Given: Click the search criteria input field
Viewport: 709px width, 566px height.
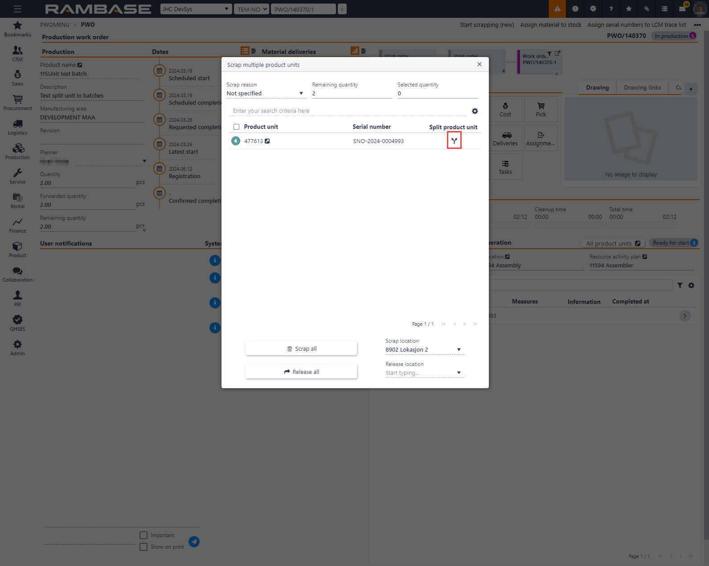Looking at the screenshot, I should (x=348, y=111).
